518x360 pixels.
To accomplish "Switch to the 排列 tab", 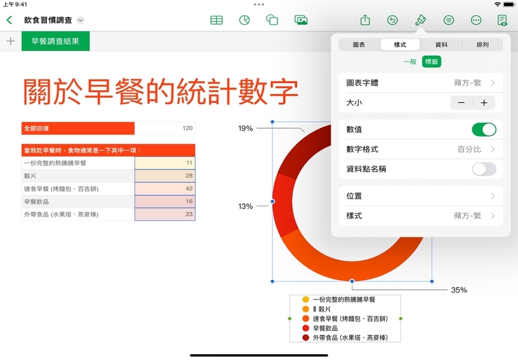I will coord(482,45).
